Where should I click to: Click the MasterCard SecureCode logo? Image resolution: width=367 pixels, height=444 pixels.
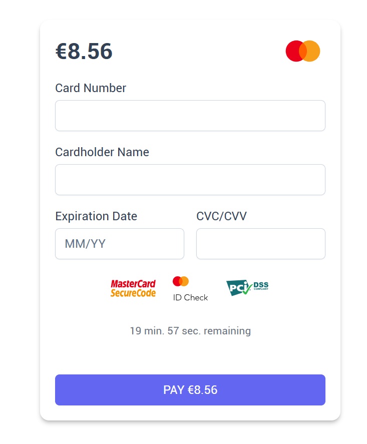tap(133, 288)
